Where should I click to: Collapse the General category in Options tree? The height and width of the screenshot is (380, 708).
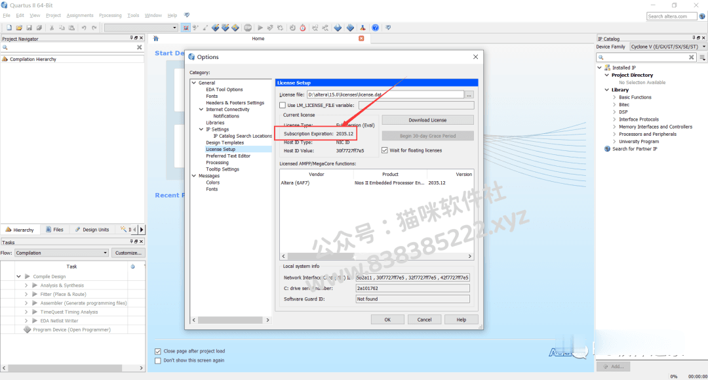pyautogui.click(x=193, y=83)
